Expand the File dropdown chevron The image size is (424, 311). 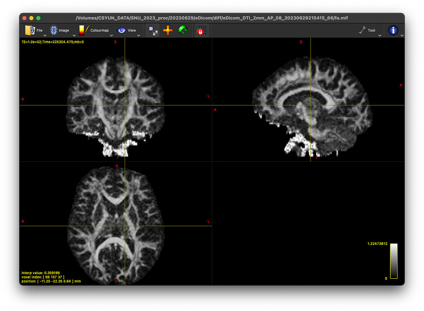click(x=45, y=35)
